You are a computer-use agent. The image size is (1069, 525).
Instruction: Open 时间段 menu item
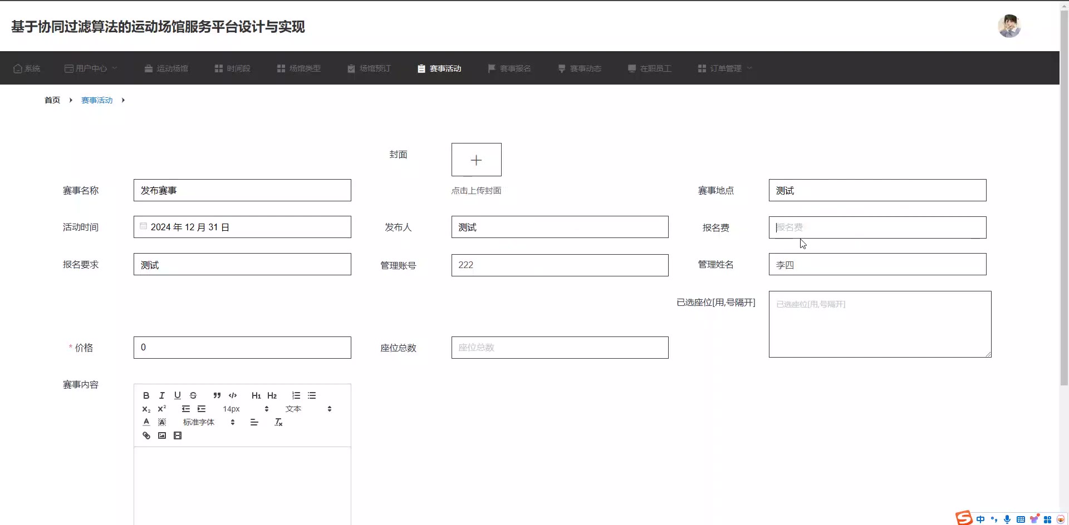tap(232, 68)
